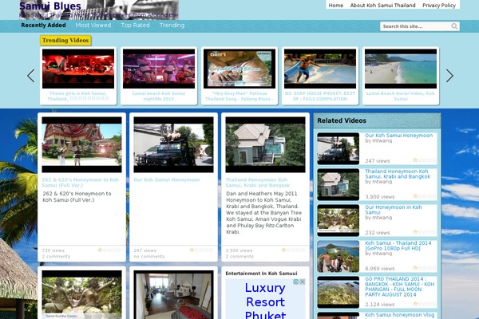Play the jeep Our Koh Samui Honeymoon thumbnail
The image size is (479, 319).
(x=173, y=144)
